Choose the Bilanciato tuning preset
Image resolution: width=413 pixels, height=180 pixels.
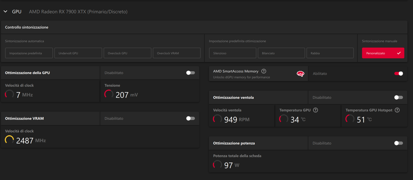pyautogui.click(x=281, y=53)
